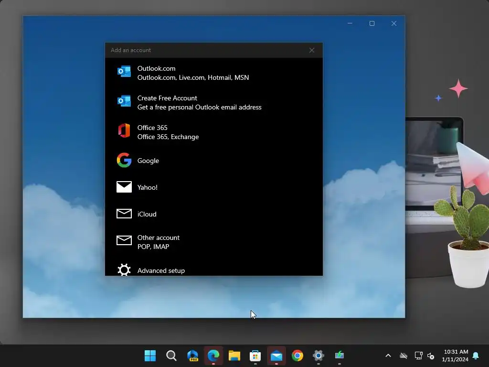Screen dimensions: 489x367
Task: Launch Outlook PRE from the taskbar
Action: 192,356
